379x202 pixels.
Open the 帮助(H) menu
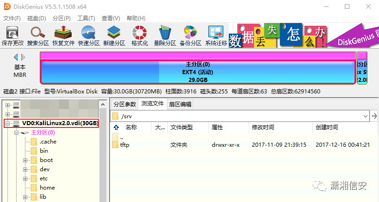click(x=136, y=18)
